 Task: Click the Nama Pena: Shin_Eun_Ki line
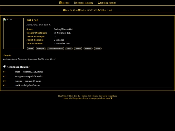tap(39, 25)
